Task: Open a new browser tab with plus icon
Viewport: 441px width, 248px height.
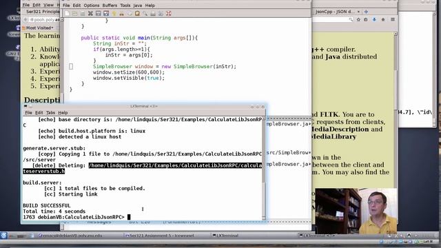Action: coord(366,12)
